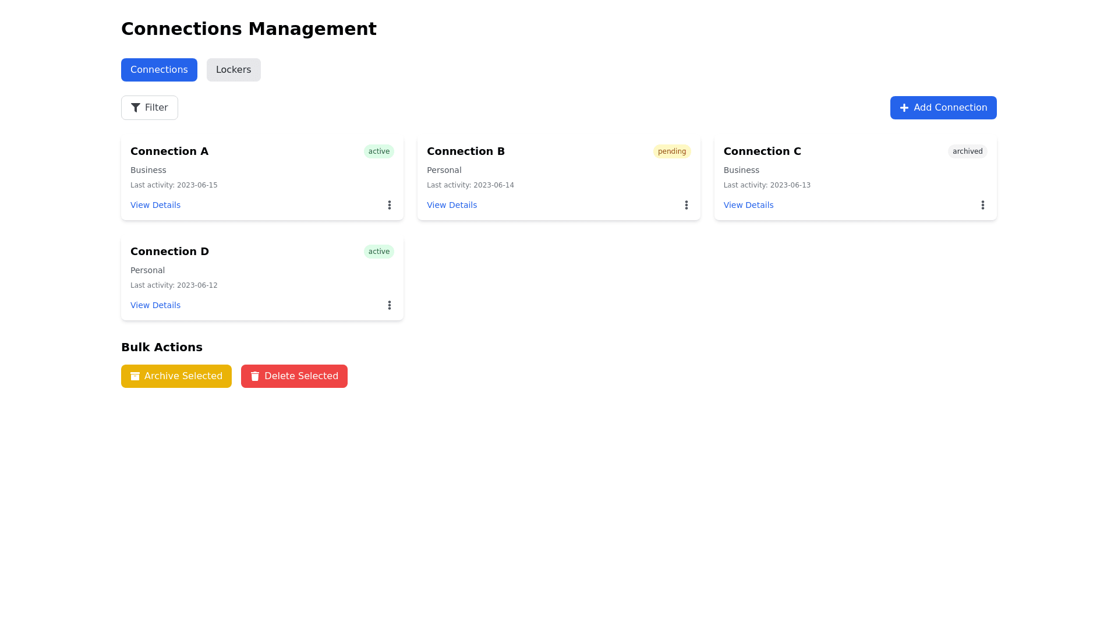
Task: Select the Connection D card title
Action: pyautogui.click(x=169, y=252)
